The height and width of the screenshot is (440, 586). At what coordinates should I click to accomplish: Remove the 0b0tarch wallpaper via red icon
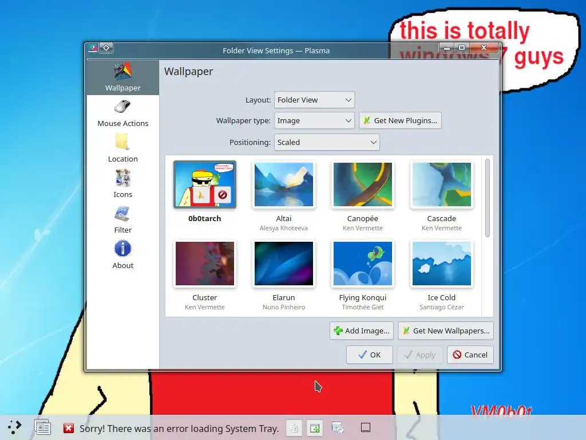click(223, 195)
